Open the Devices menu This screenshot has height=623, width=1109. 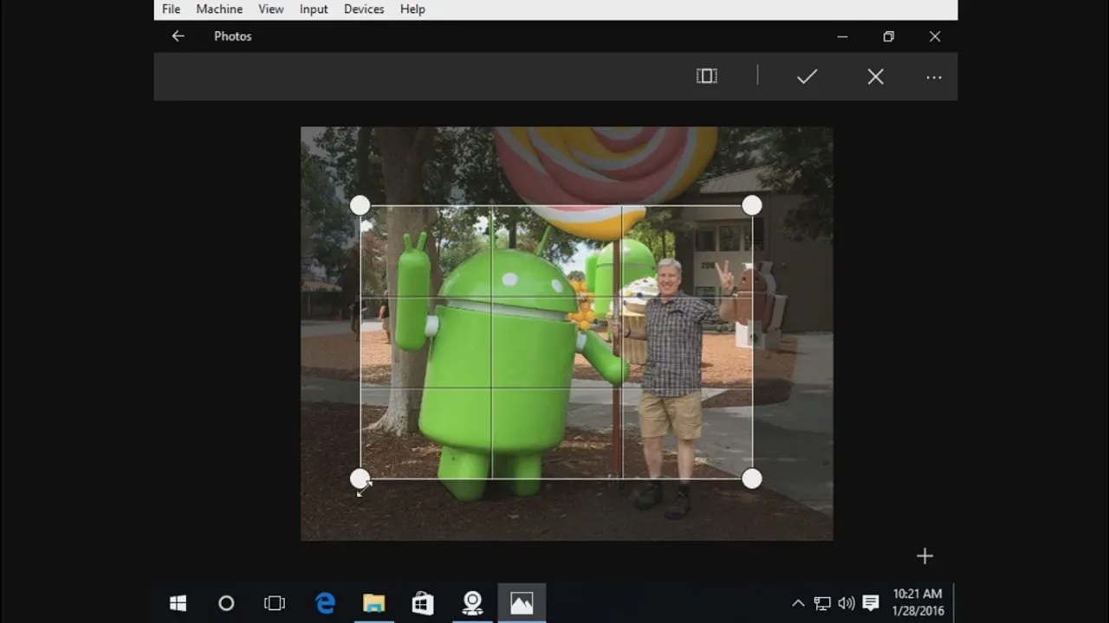click(x=364, y=9)
